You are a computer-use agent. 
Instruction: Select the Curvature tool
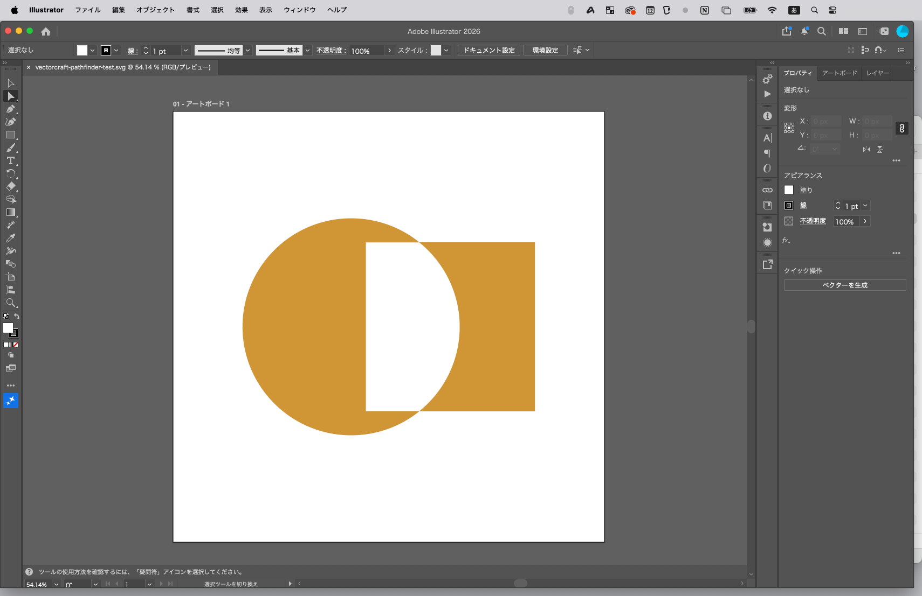10,122
